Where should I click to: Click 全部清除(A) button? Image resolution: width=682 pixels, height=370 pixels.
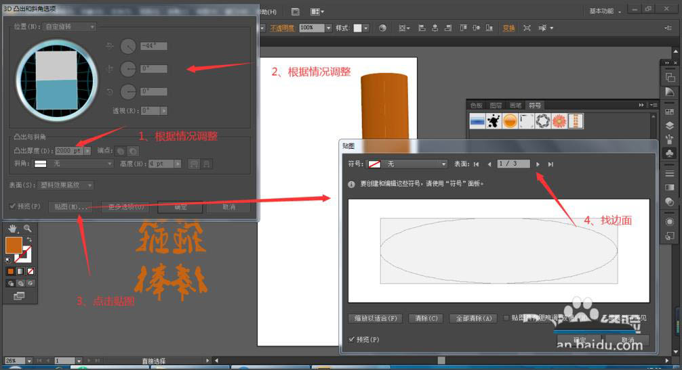[473, 319]
